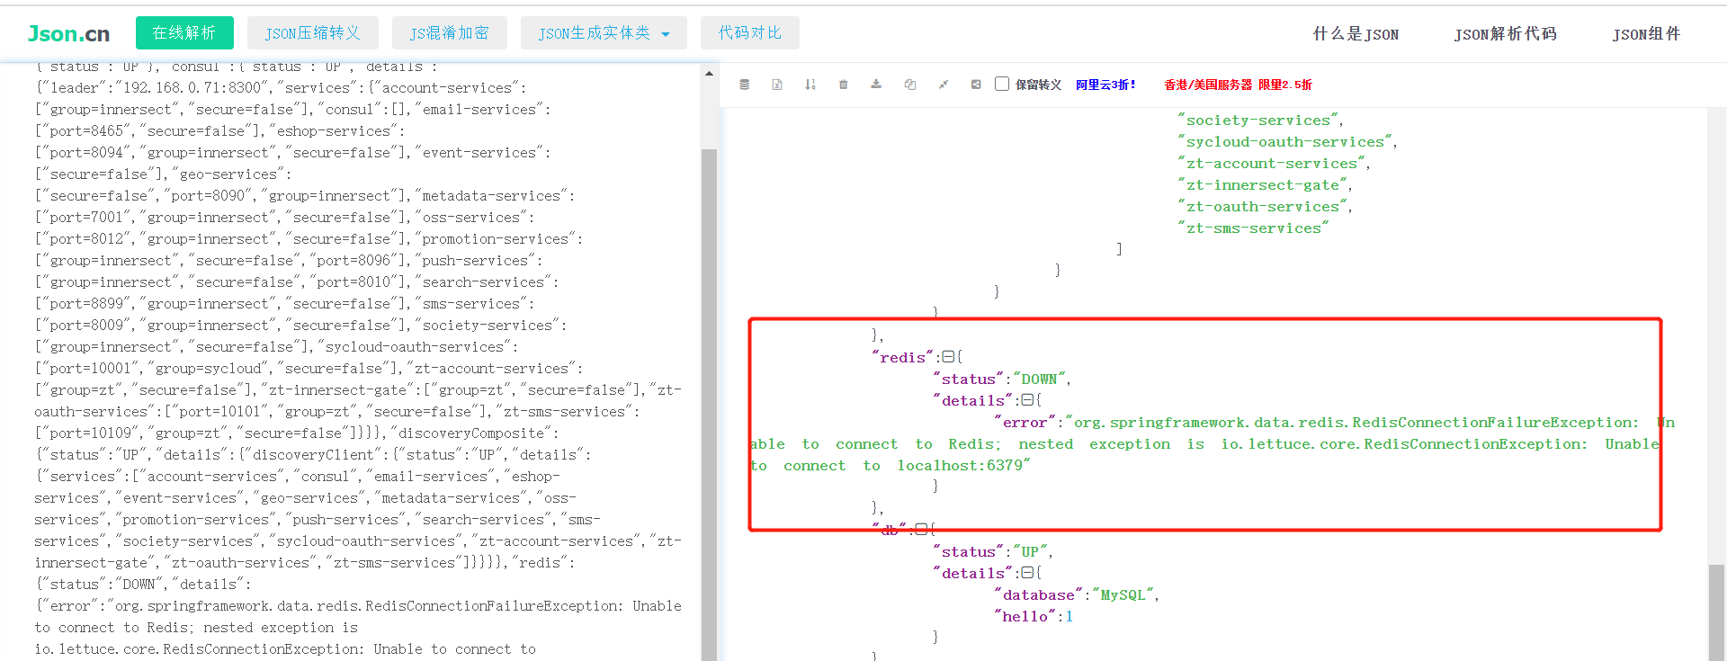Viewport: 1727px width, 661px height.
Task: Open the 香港/美国服务器 限量2.5折 link
Action: (x=1238, y=85)
